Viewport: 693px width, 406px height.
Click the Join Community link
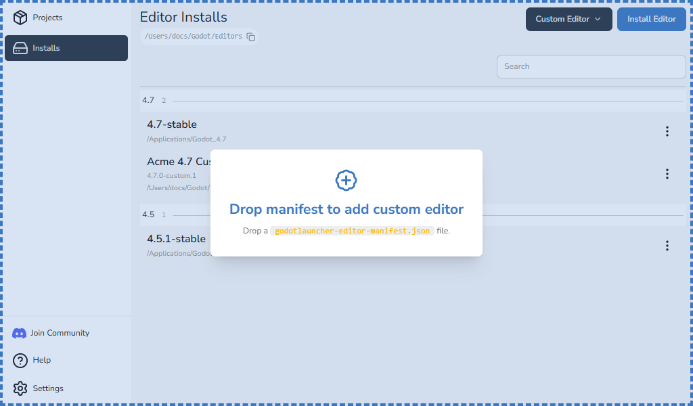(60, 333)
